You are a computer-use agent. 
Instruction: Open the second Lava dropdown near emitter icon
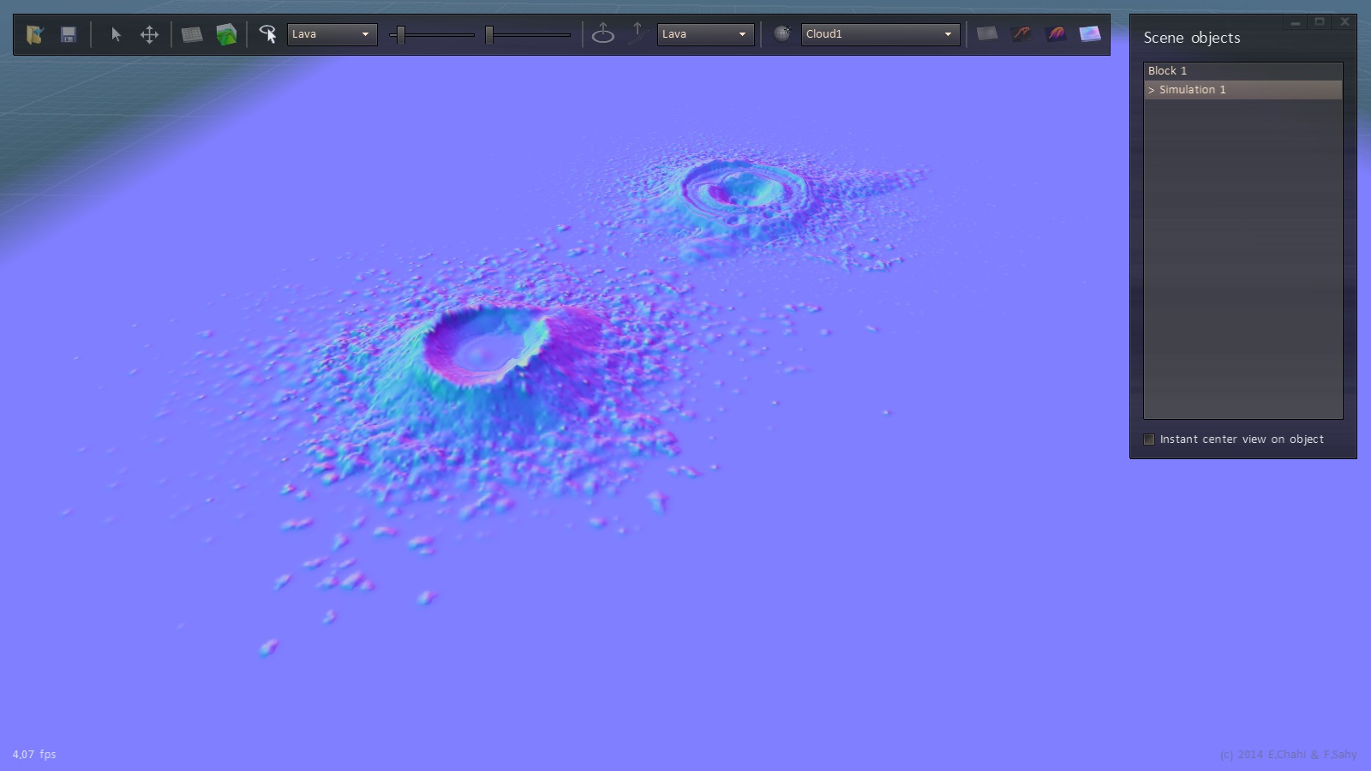tap(706, 34)
